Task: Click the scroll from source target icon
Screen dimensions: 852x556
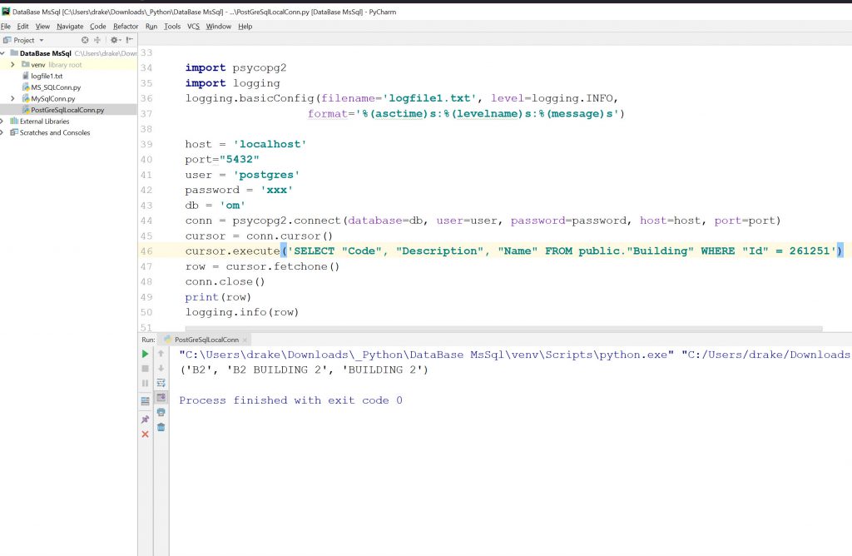Action: pos(85,40)
